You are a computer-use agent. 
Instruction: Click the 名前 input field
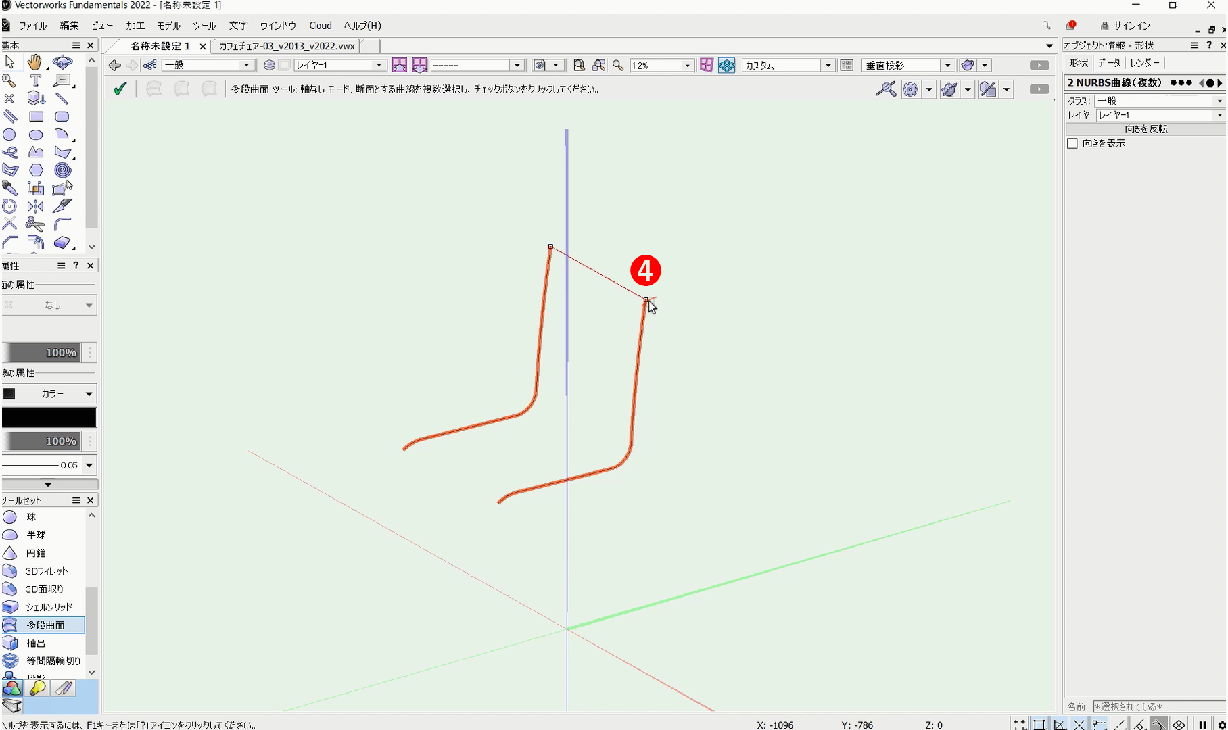click(1159, 706)
